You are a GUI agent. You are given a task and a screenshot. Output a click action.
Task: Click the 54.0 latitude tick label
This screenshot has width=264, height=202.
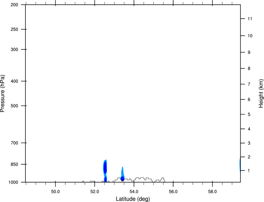pos(134,192)
